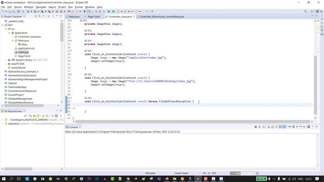Image resolution: width=324 pixels, height=182 pixels.
Task: Open the New file dropdown arrow
Action: click(x=6, y=12)
